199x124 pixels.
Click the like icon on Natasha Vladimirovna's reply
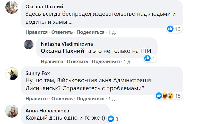tap(148, 59)
